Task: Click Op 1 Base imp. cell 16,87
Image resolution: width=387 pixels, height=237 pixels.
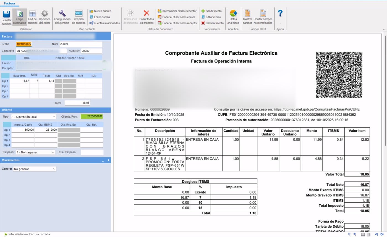Action: click(20, 81)
